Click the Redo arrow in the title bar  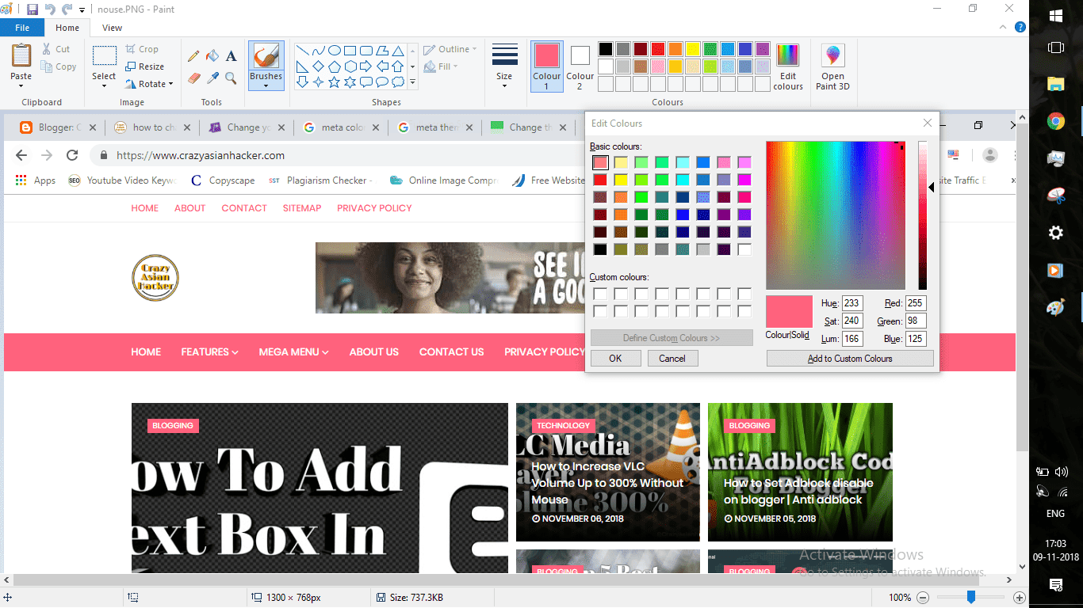pyautogui.click(x=67, y=9)
